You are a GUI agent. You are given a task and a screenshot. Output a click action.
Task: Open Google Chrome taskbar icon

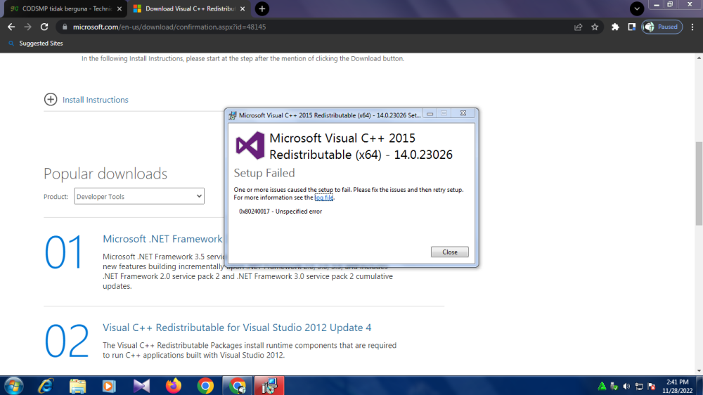click(205, 386)
